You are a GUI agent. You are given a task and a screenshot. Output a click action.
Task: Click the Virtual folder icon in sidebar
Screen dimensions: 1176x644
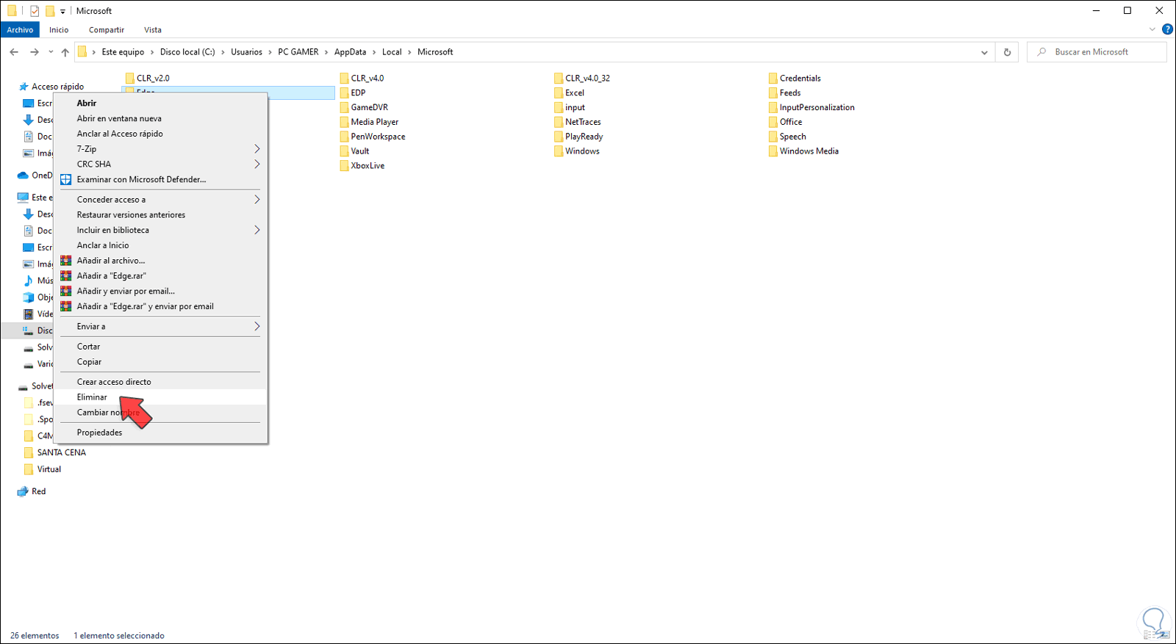tap(29, 469)
